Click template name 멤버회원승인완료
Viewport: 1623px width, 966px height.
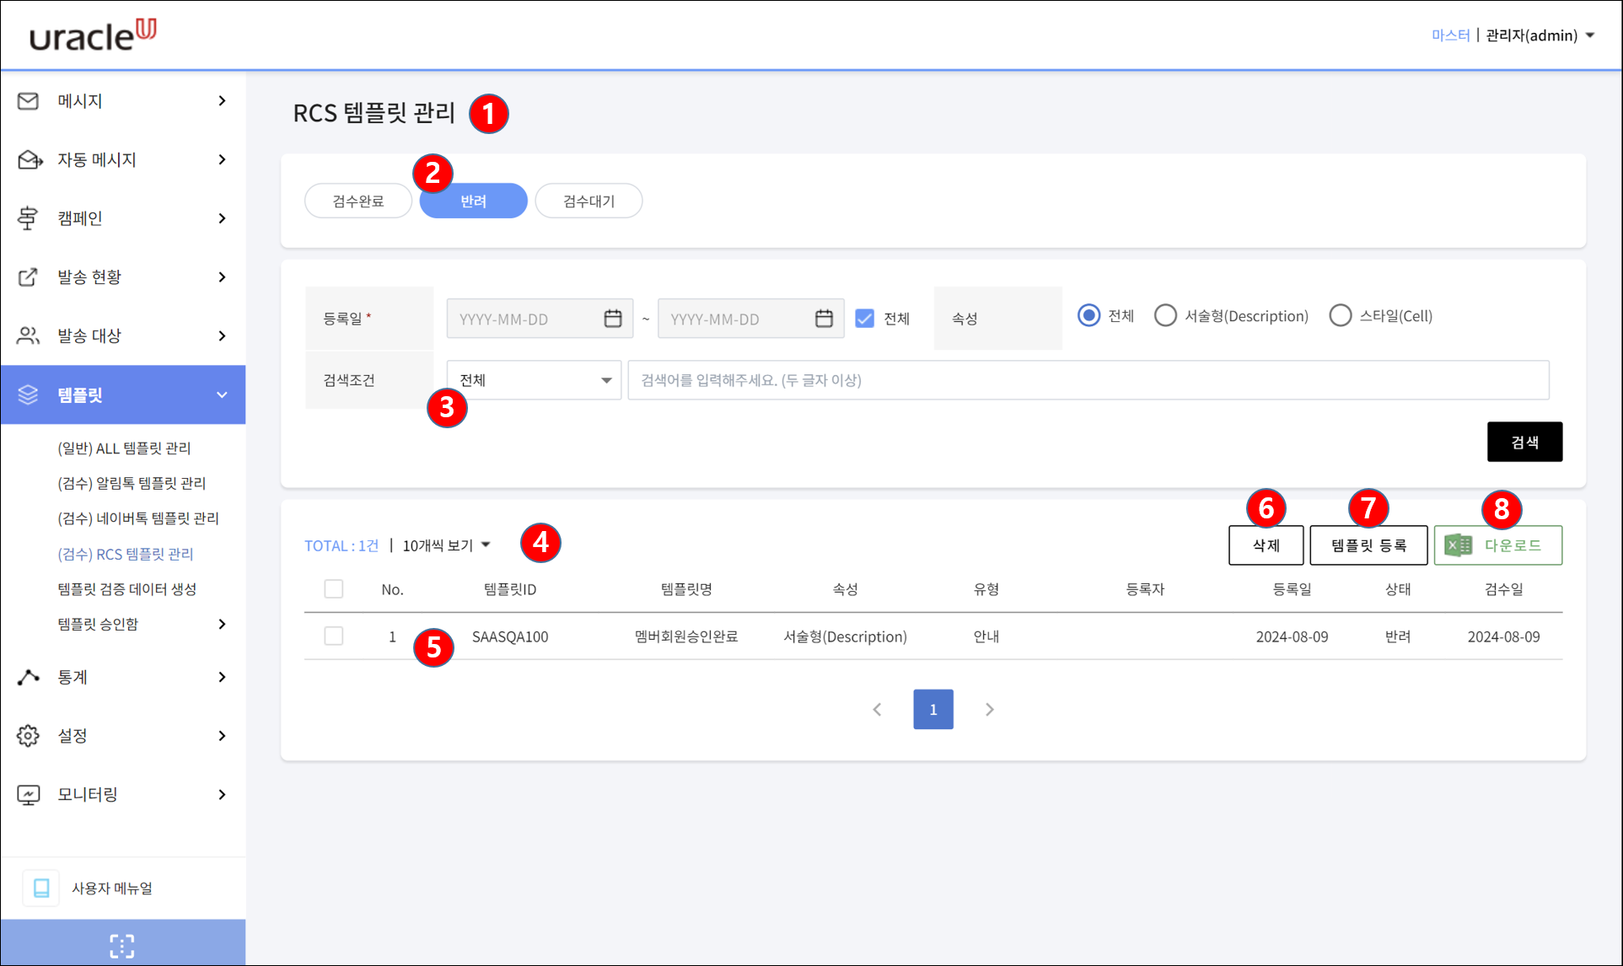(686, 636)
